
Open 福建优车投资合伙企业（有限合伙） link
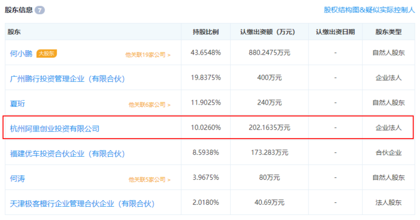coord(67,153)
